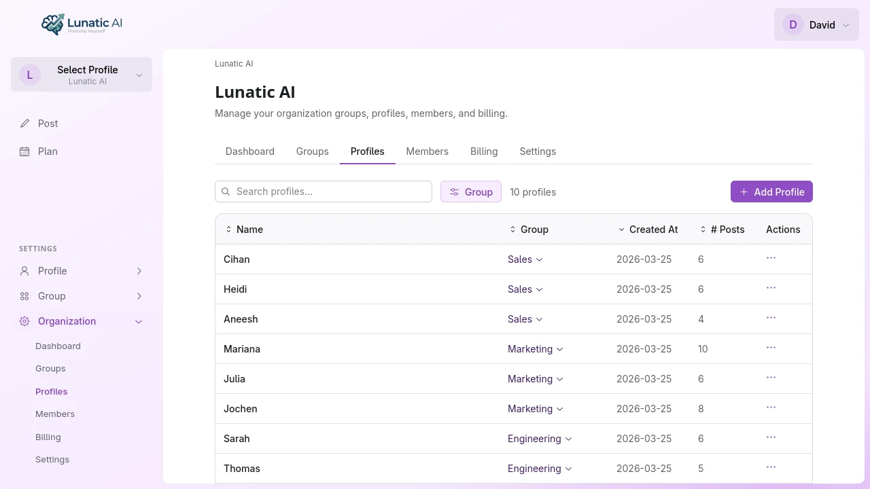Change Julia's Marketing group dropdown
Viewport: 870px width, 489px height.
[536, 379]
